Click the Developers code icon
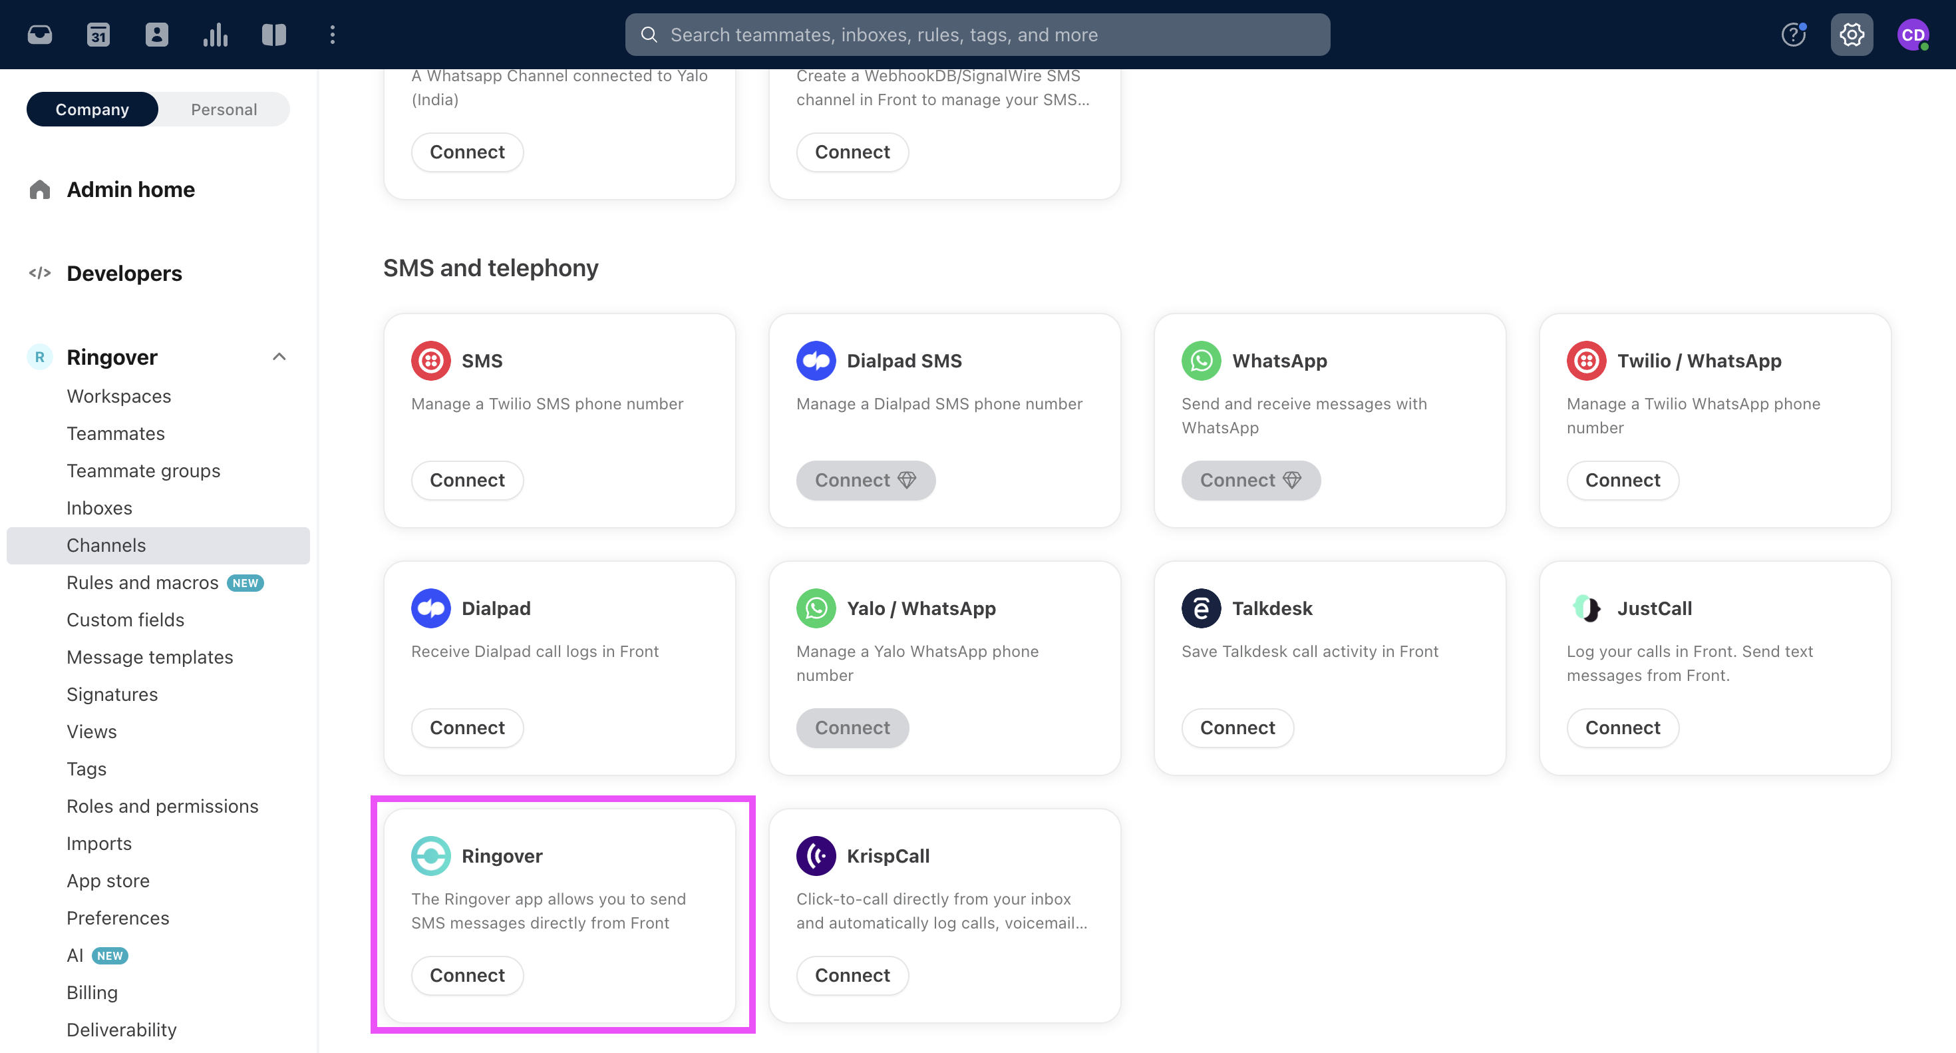The image size is (1956, 1053). (39, 273)
